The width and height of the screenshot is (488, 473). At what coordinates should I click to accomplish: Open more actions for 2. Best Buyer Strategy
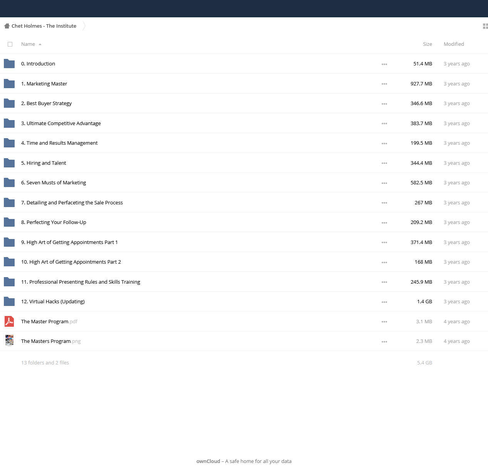click(384, 104)
